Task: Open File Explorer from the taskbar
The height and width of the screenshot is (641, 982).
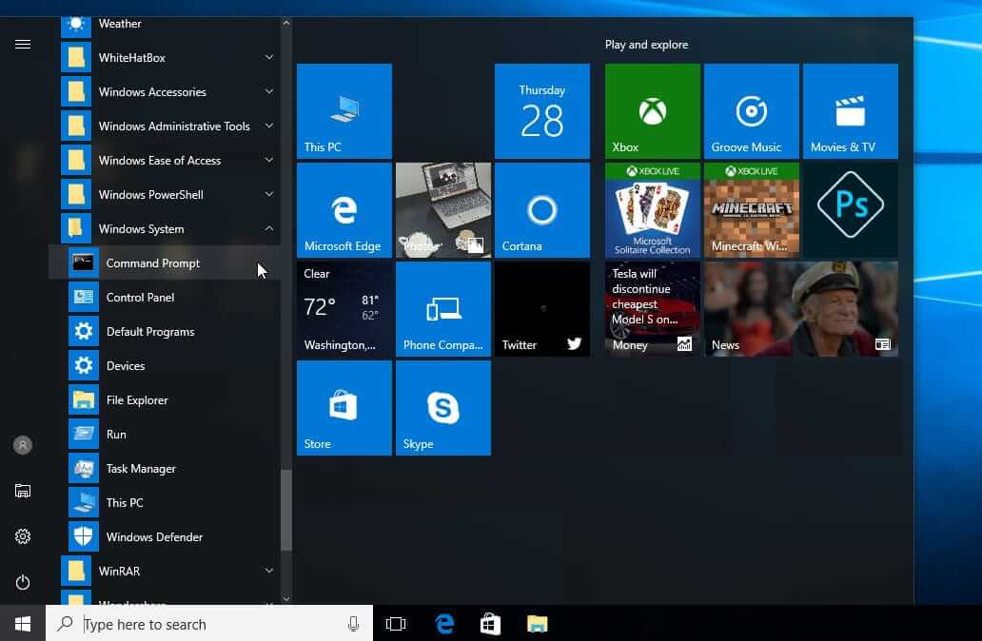Action: pyautogui.click(x=538, y=624)
